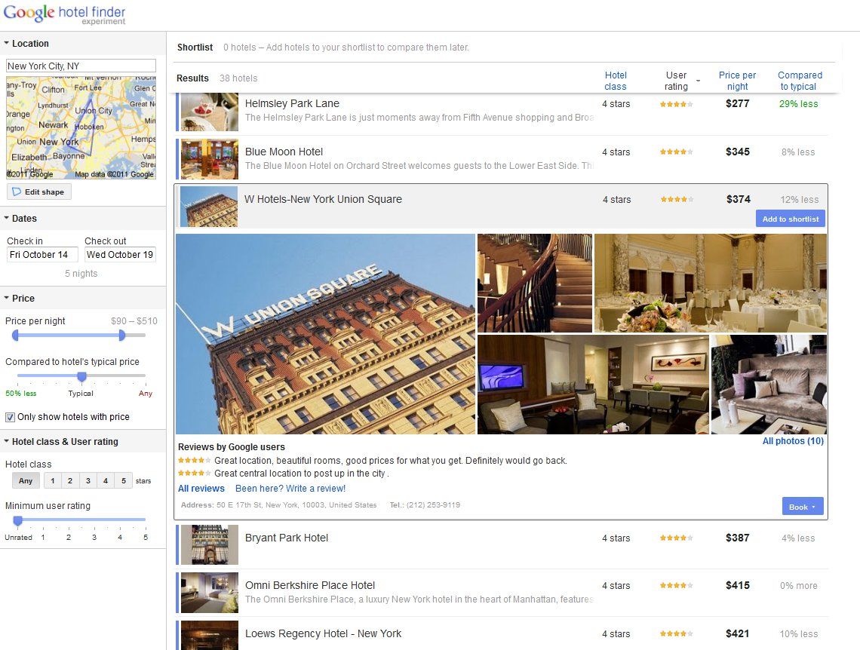Sort results by Compared to typical
Screen dimensions: 860x650
(x=800, y=81)
